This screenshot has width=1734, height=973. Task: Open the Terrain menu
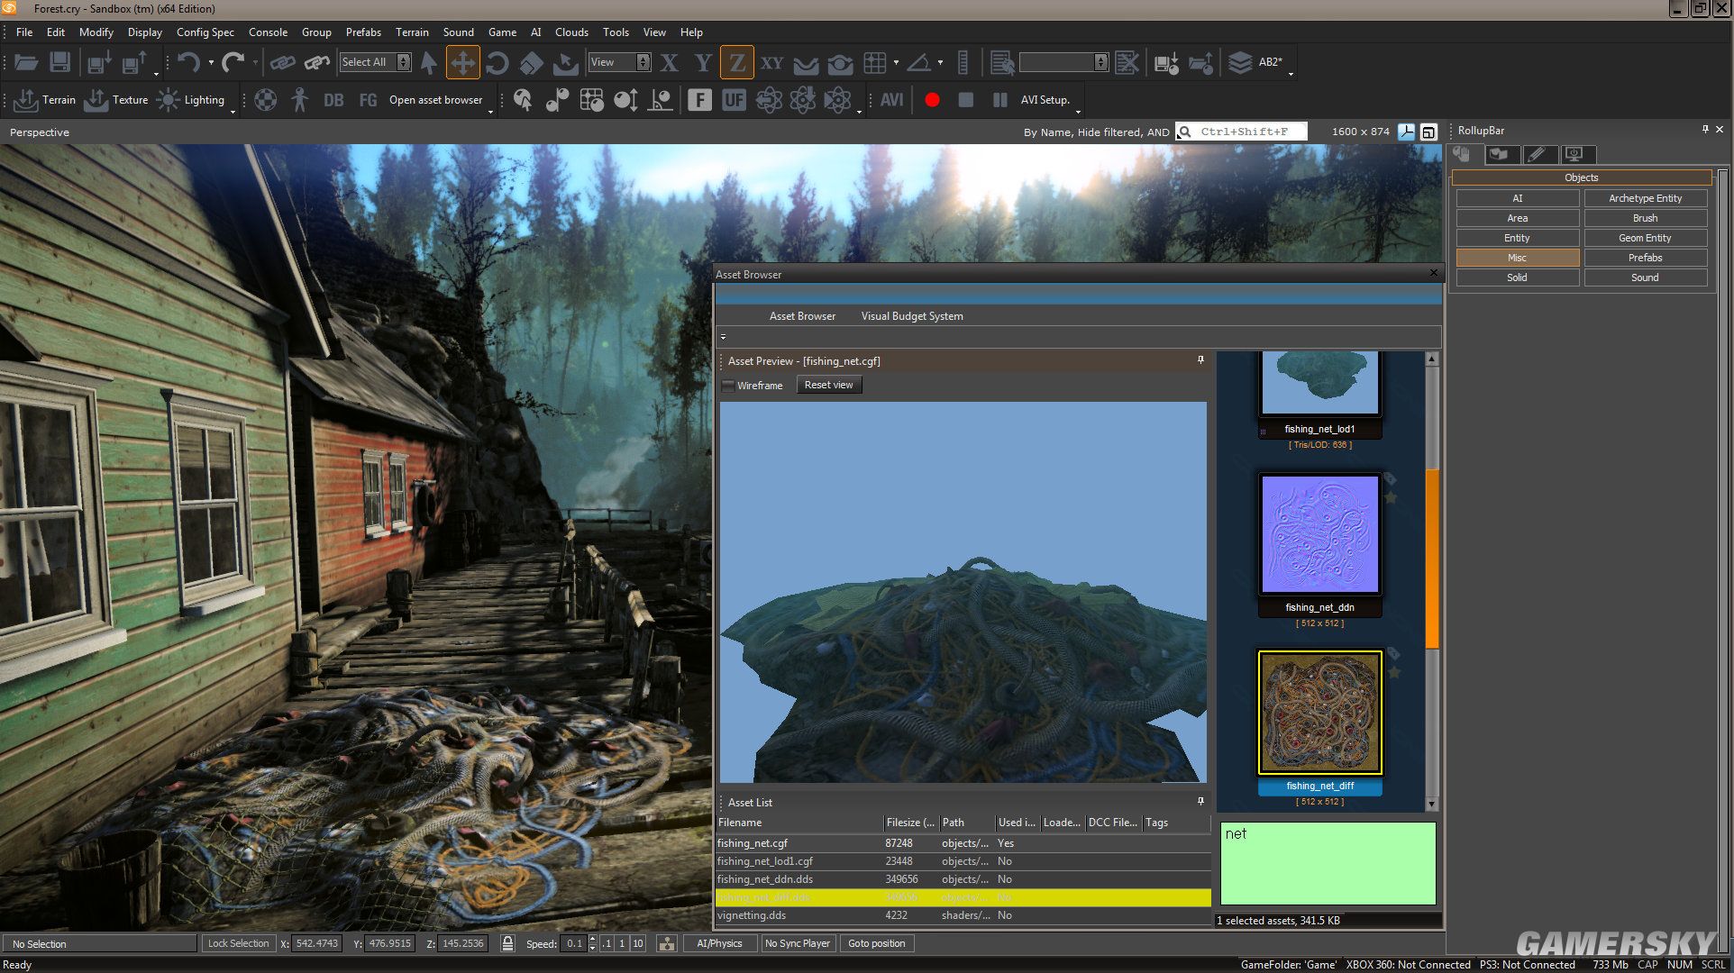(x=412, y=32)
